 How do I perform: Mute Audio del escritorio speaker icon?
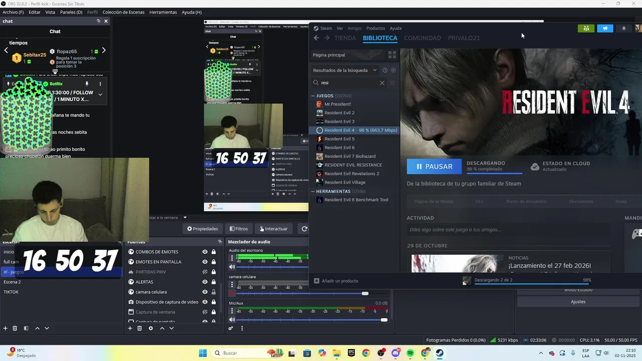pos(232,267)
